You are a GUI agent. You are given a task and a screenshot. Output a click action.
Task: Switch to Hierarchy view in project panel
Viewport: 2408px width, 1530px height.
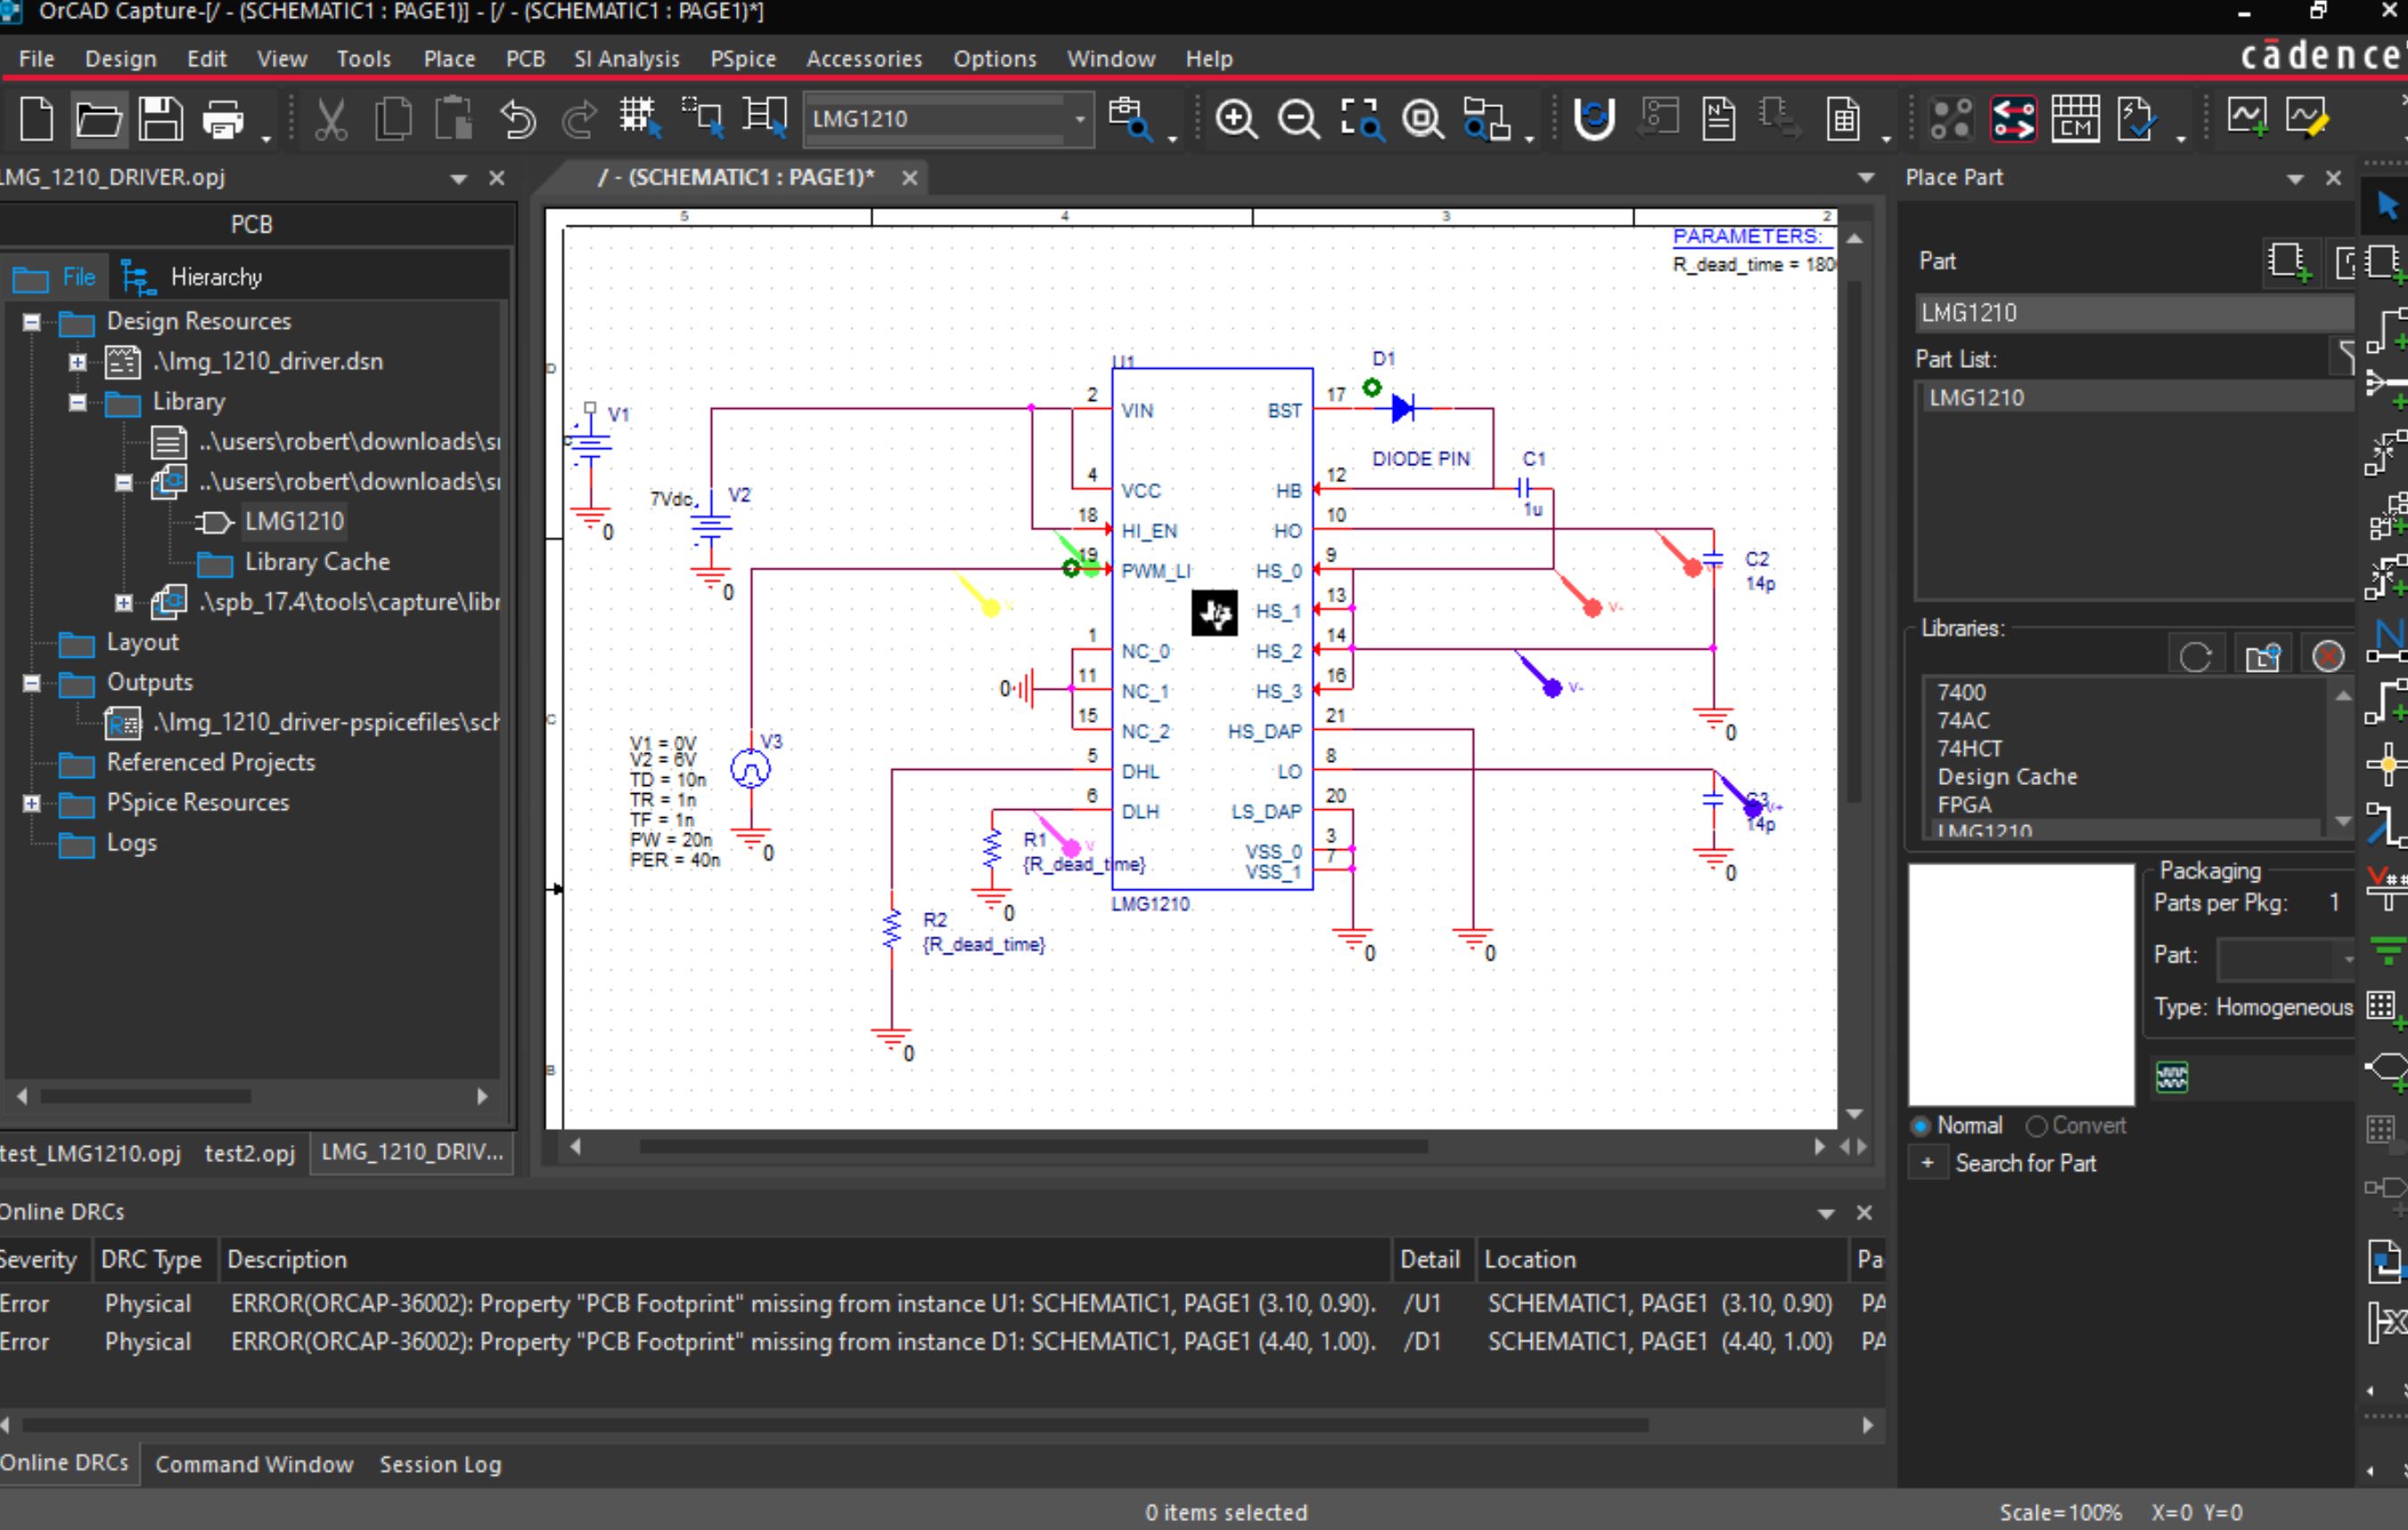coord(195,277)
